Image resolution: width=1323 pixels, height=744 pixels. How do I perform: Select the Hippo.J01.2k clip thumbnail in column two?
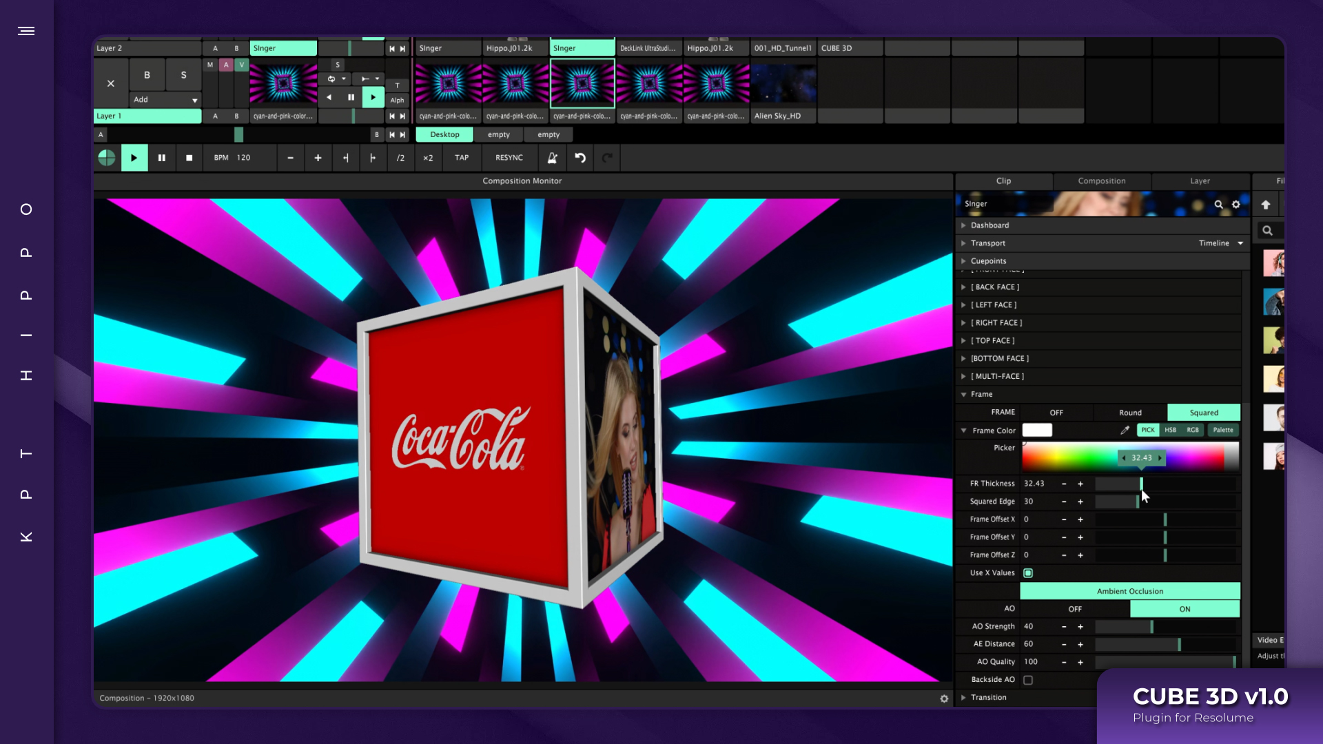(516, 83)
